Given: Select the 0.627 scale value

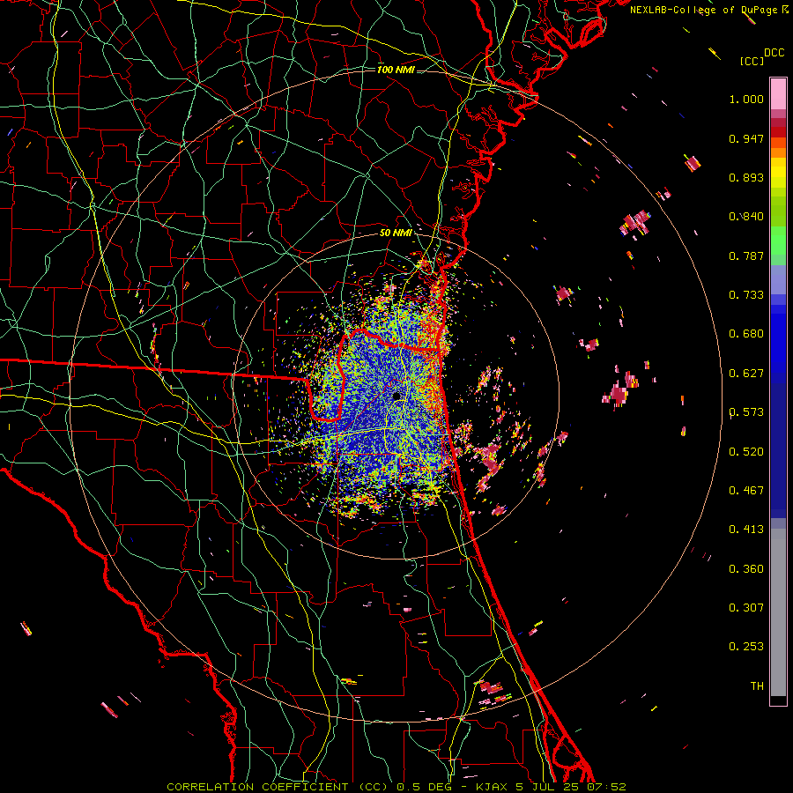Looking at the screenshot, I should point(746,374).
